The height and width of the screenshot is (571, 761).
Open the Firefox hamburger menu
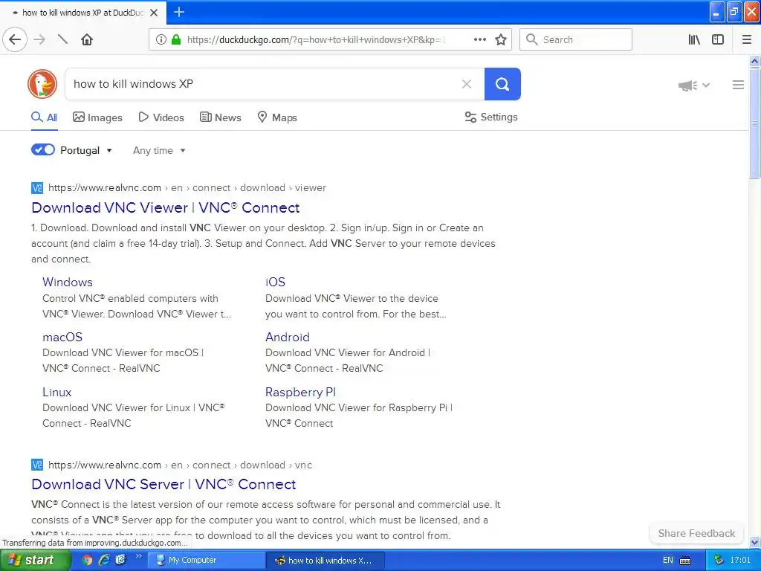(x=747, y=39)
